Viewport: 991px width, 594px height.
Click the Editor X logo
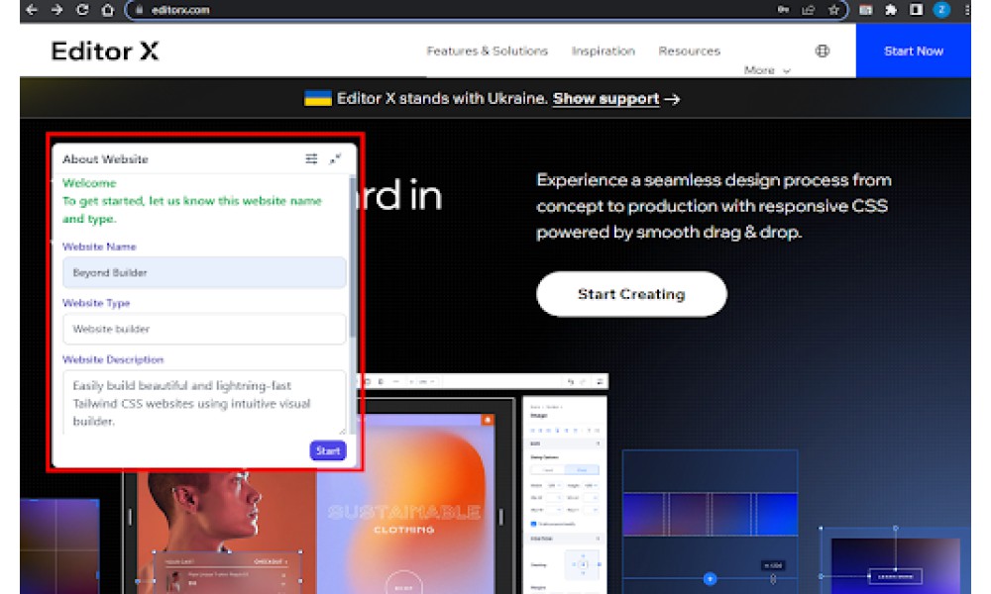click(105, 50)
